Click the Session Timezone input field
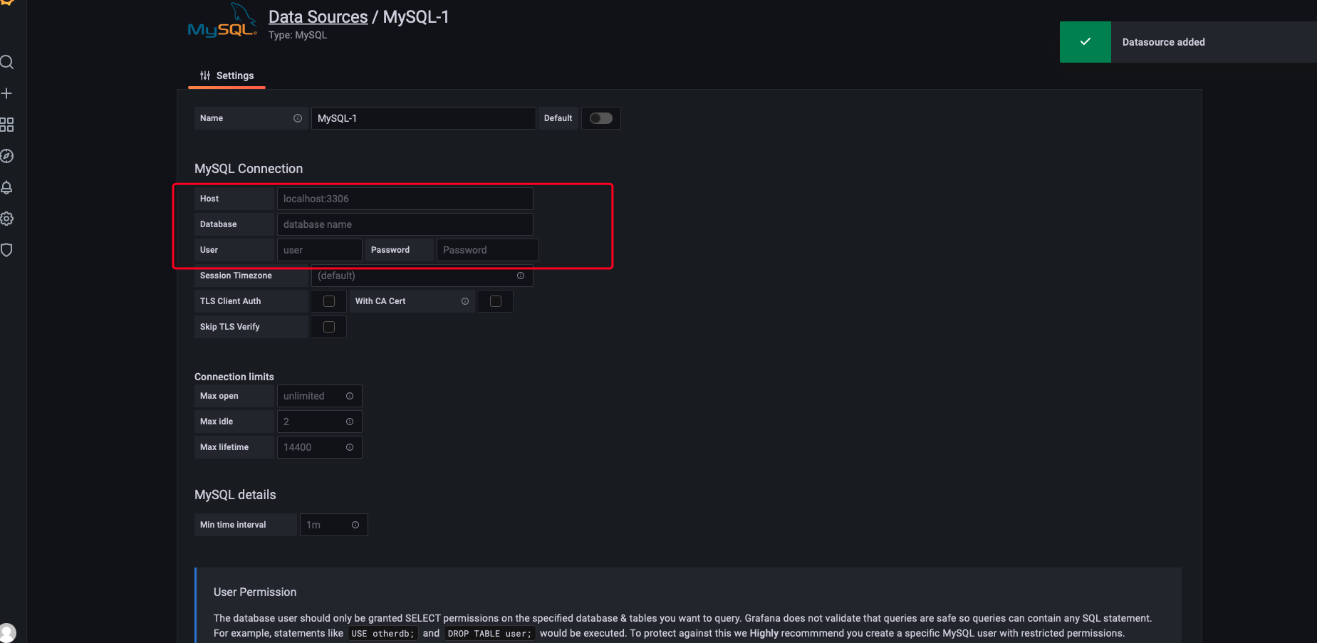 (x=422, y=276)
